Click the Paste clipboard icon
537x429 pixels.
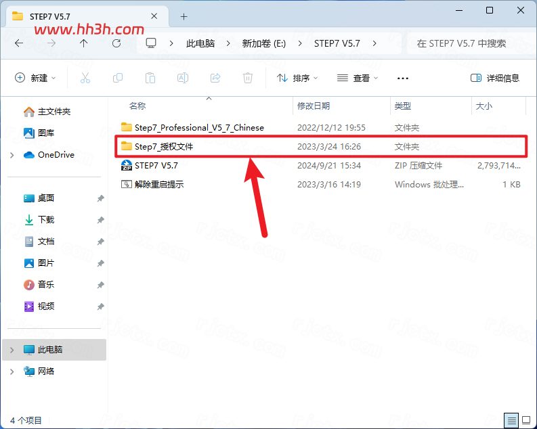[x=150, y=78]
